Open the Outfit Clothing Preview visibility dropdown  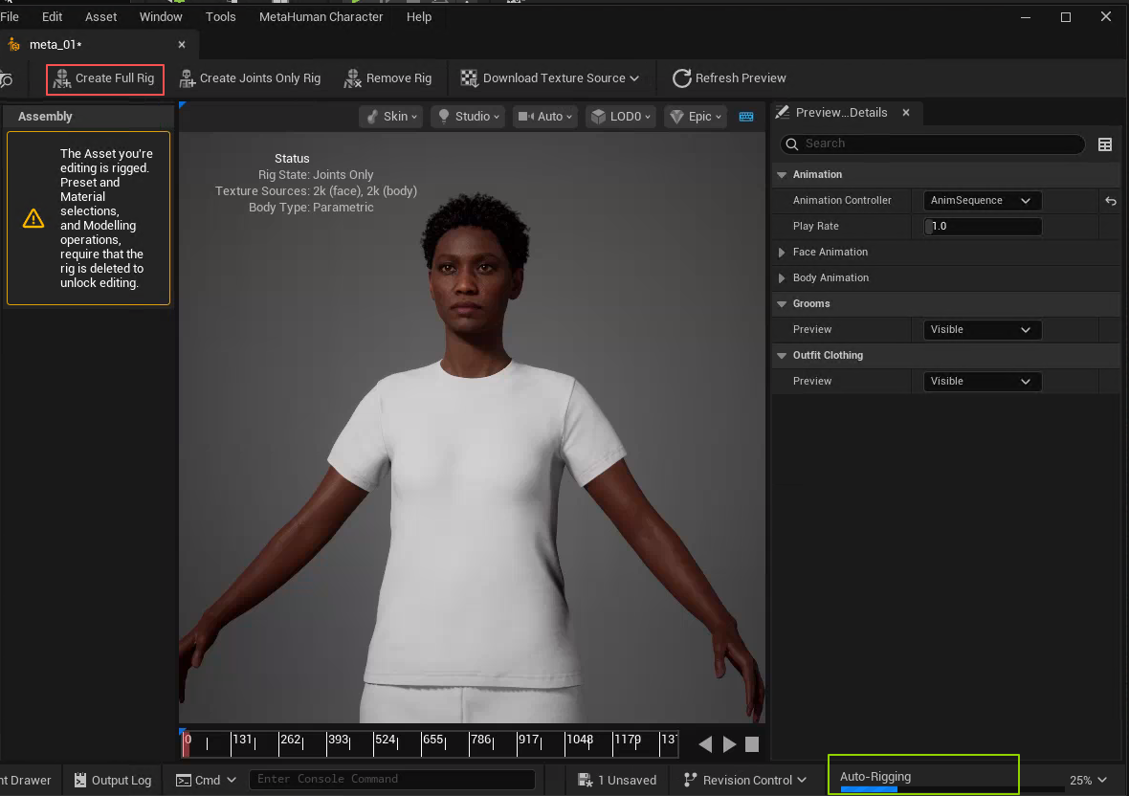point(981,382)
